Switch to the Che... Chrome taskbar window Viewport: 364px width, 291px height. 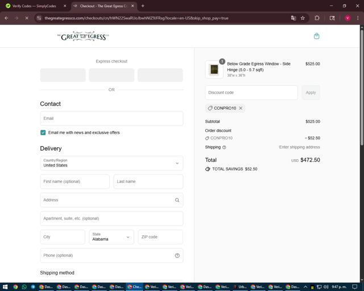pos(134,287)
